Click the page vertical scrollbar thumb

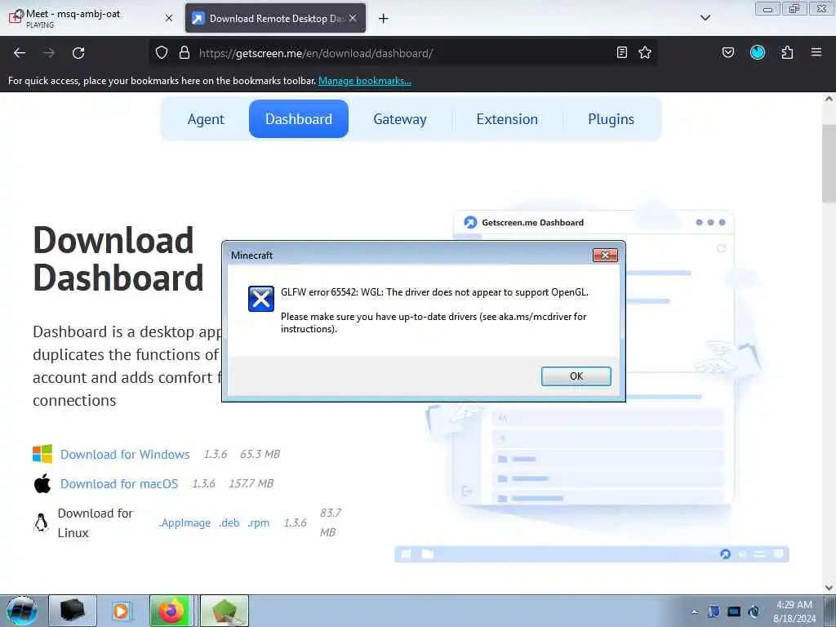pos(829,163)
